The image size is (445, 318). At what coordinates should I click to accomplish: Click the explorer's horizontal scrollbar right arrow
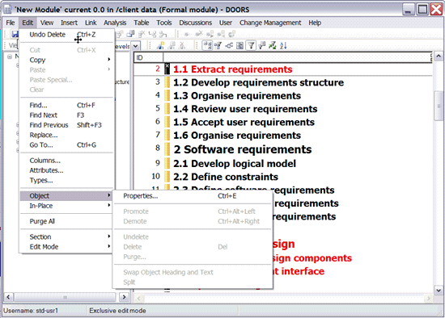coord(124,297)
